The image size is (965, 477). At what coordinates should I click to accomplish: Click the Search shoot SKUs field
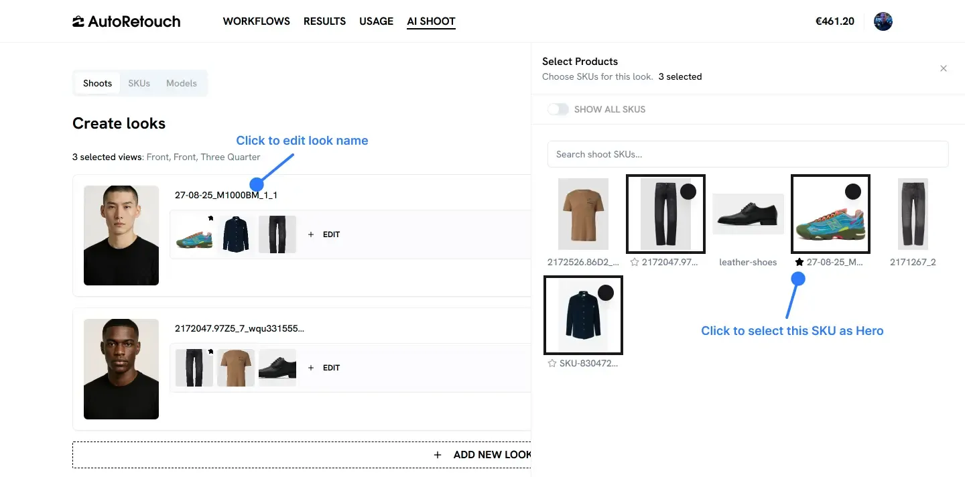748,154
